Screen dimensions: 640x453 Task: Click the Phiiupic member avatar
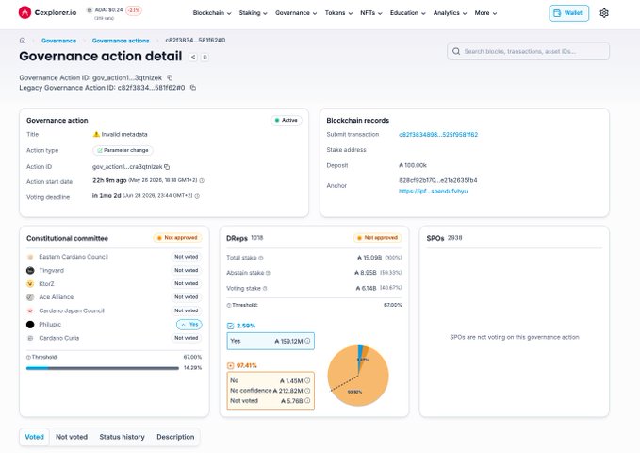click(30, 325)
